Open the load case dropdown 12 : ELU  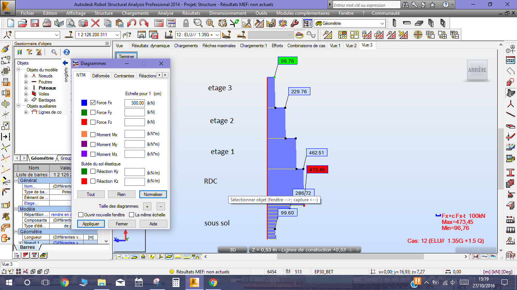[218, 35]
